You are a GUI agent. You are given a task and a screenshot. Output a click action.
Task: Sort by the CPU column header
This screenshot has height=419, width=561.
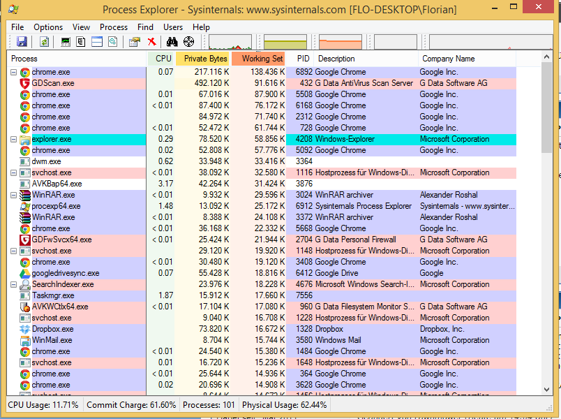coord(160,59)
